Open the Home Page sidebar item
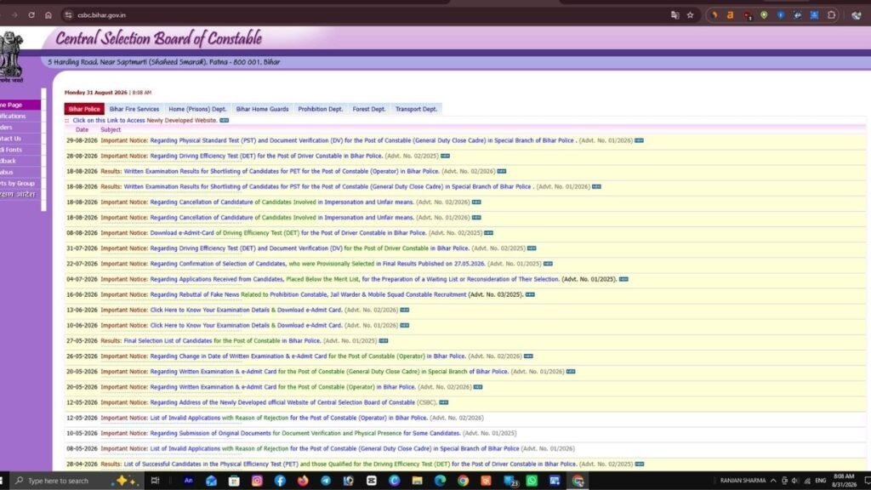This screenshot has height=490, width=871. click(20, 105)
